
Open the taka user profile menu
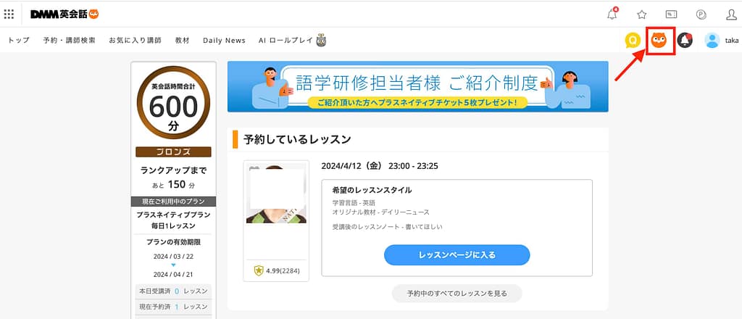click(722, 41)
